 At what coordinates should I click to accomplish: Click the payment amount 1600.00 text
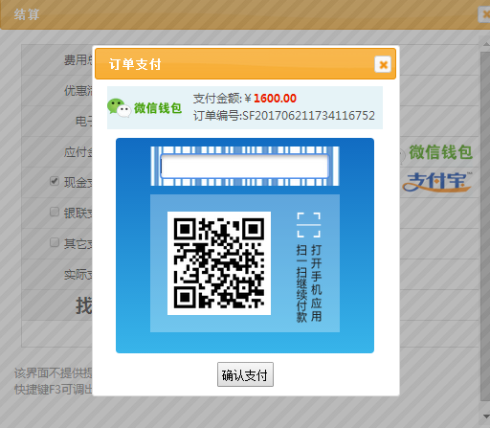tap(275, 99)
